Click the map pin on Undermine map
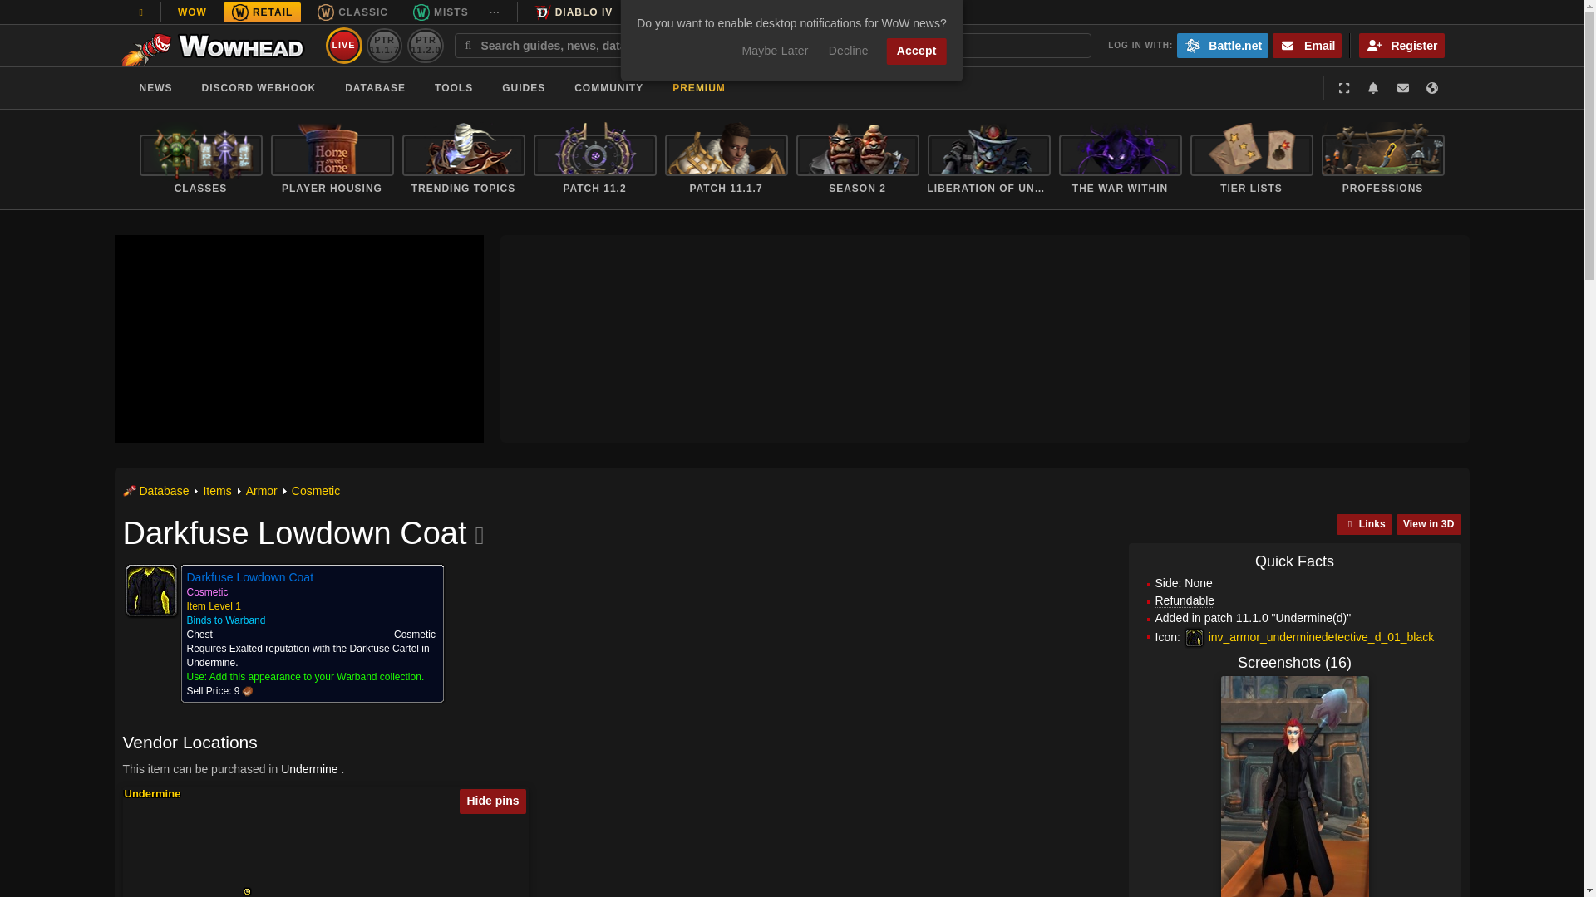This screenshot has height=897, width=1596. 247,891
